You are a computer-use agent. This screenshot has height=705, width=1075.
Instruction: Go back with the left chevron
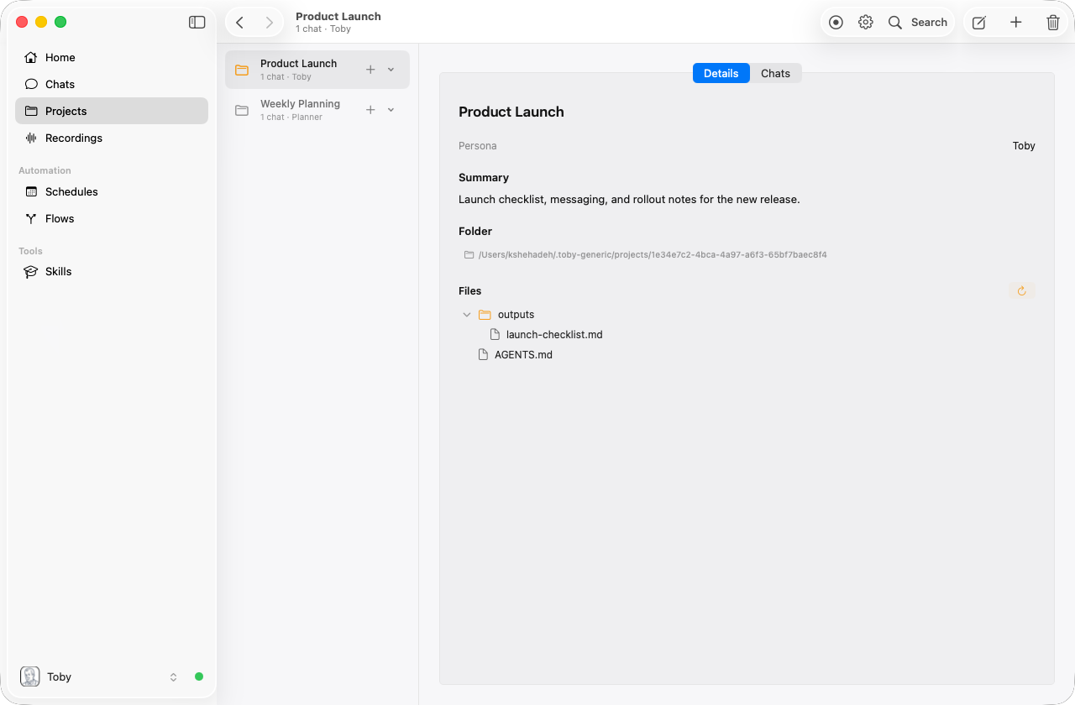point(240,23)
